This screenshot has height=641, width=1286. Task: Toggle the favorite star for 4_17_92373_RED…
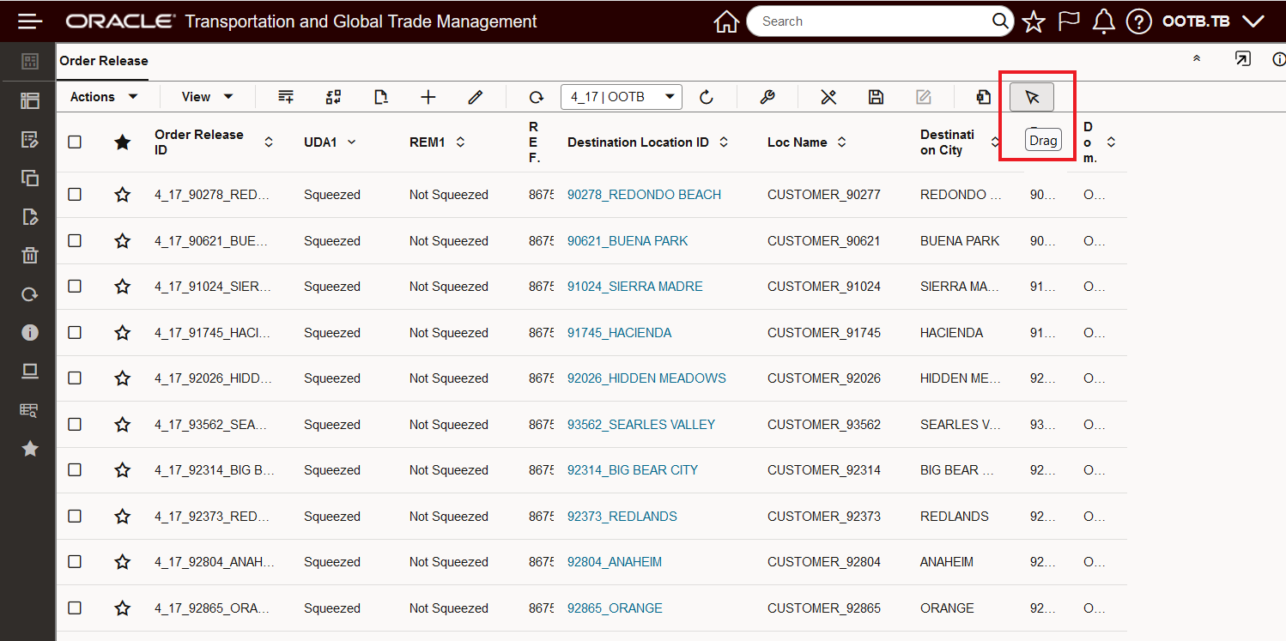(123, 517)
